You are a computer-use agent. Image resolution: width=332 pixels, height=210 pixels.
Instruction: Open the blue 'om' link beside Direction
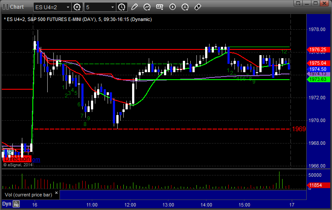[x=36, y=159]
